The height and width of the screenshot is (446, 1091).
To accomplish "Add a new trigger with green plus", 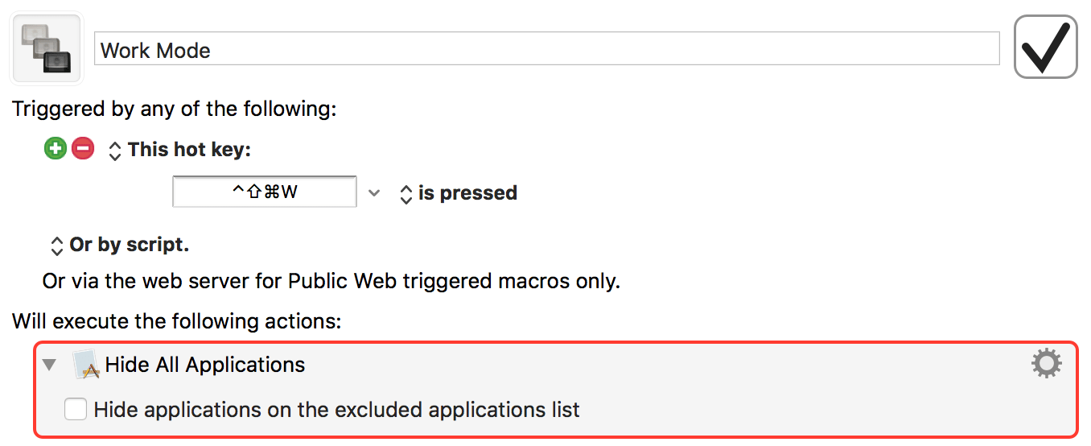I will click(56, 149).
